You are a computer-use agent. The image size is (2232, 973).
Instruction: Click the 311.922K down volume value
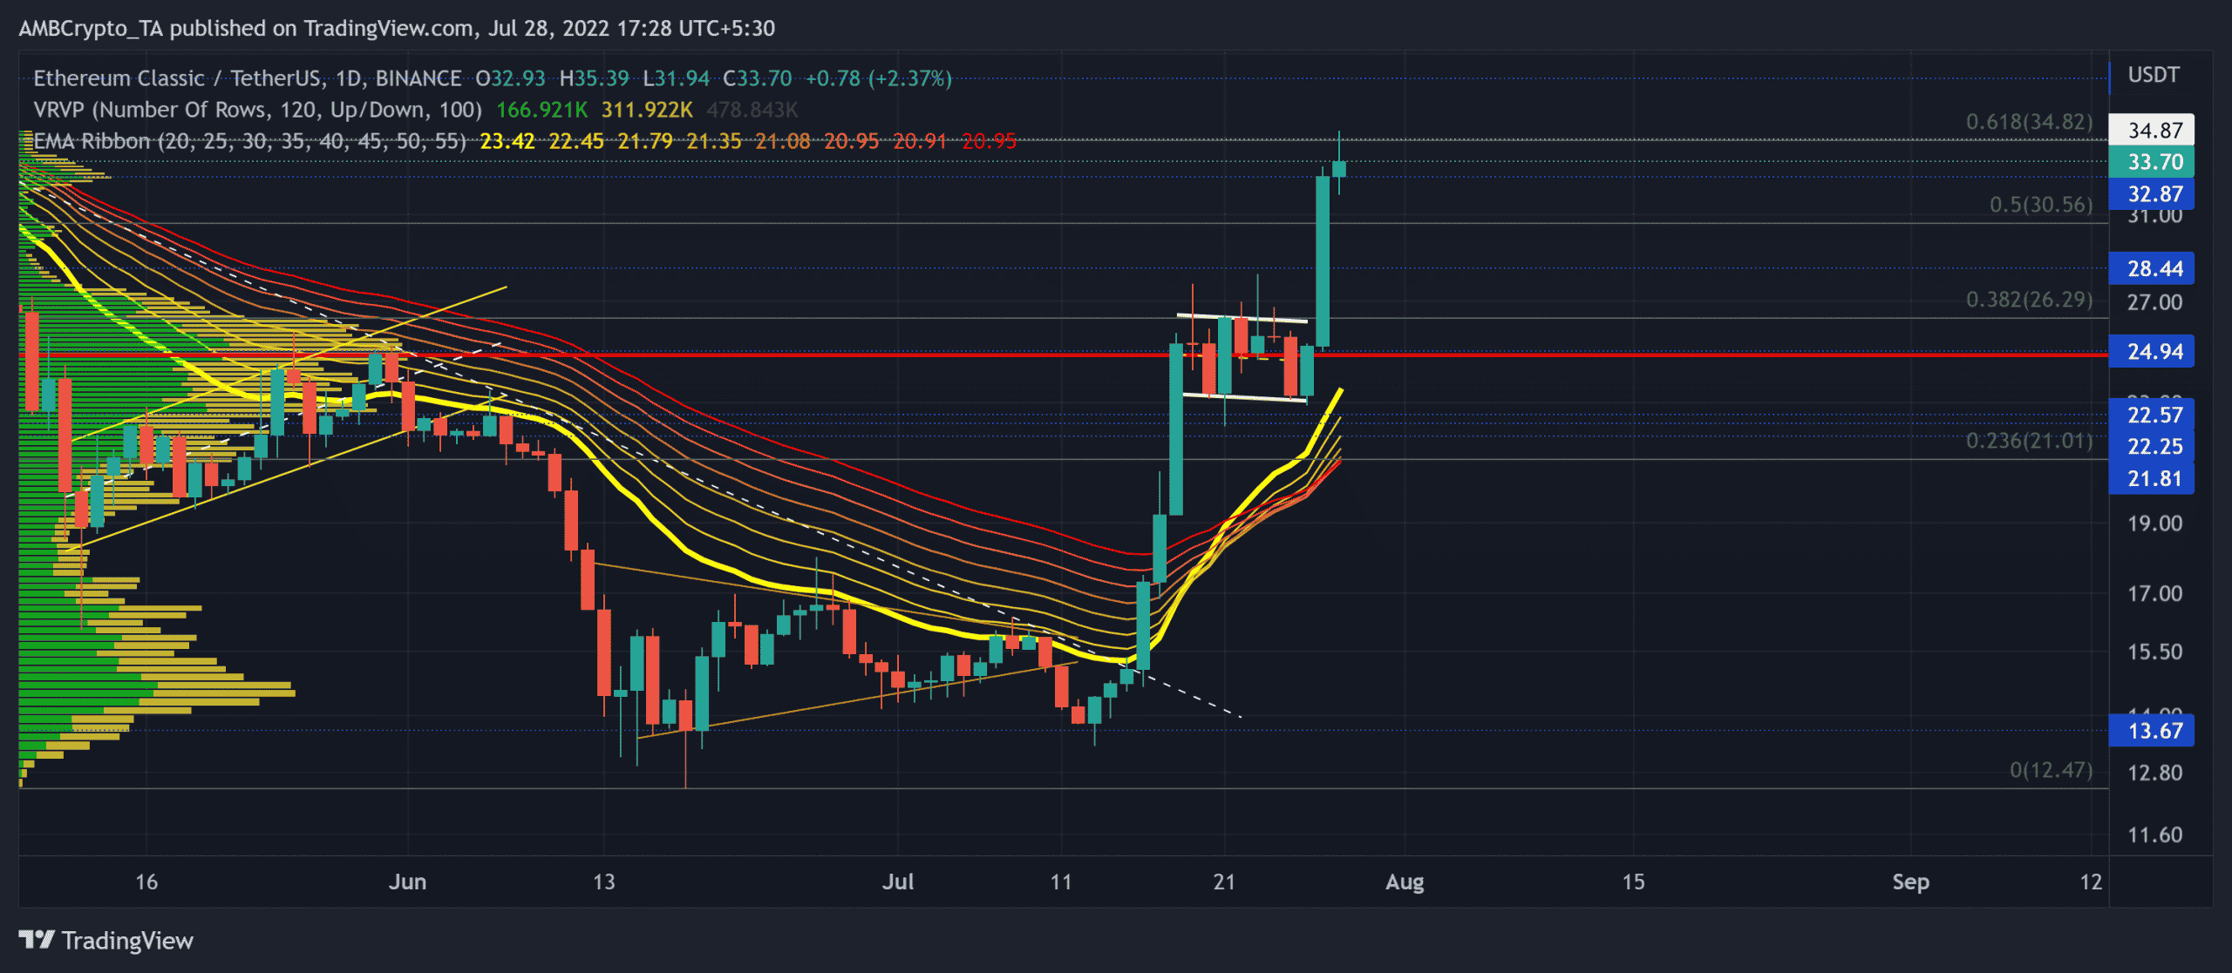647,110
